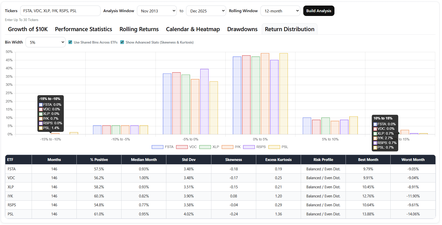Hide IYK series using legend swatch
The height and width of the screenshot is (225, 442).
coord(227,147)
